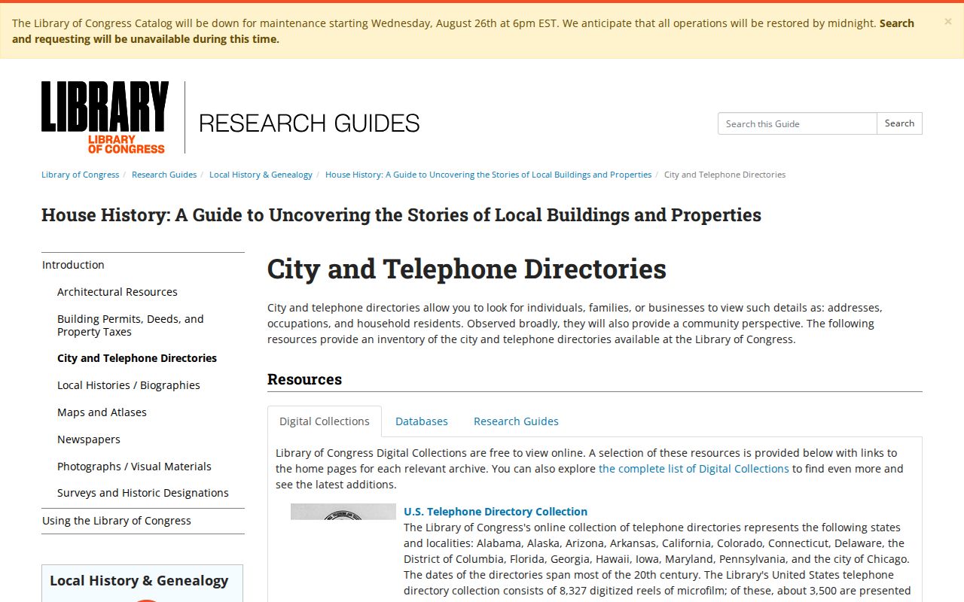Open Architectural Resources in sidebar
The image size is (964, 602).
[117, 292]
